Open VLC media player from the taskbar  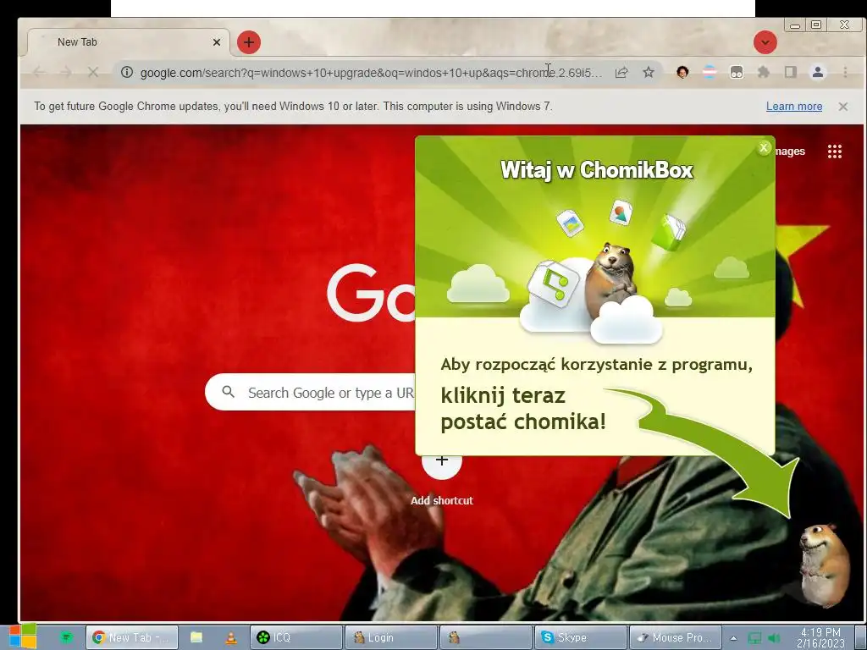pyautogui.click(x=230, y=638)
